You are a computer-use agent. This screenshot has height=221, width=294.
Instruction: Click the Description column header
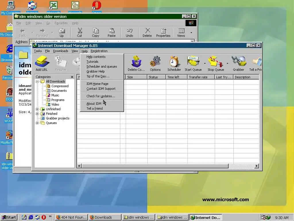[246, 77]
